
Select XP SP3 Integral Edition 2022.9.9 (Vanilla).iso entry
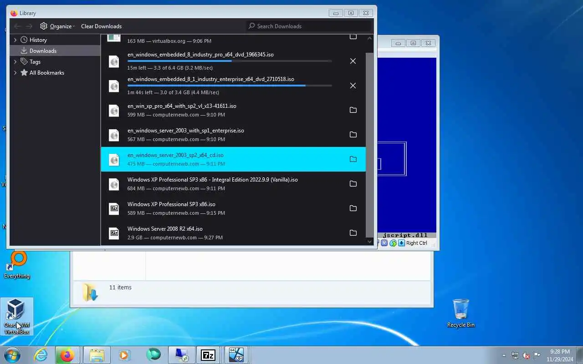coord(233,184)
